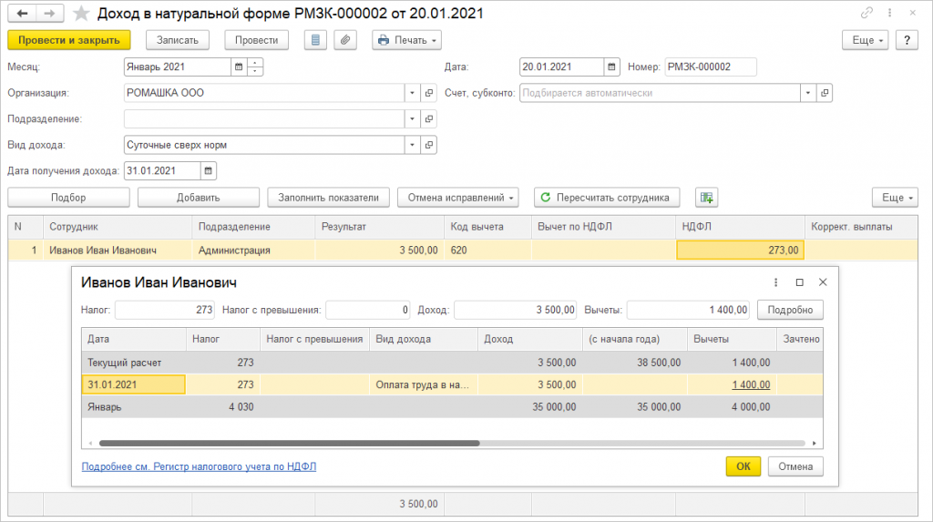
Task: Click the Подразделение input field
Action: click(264, 118)
